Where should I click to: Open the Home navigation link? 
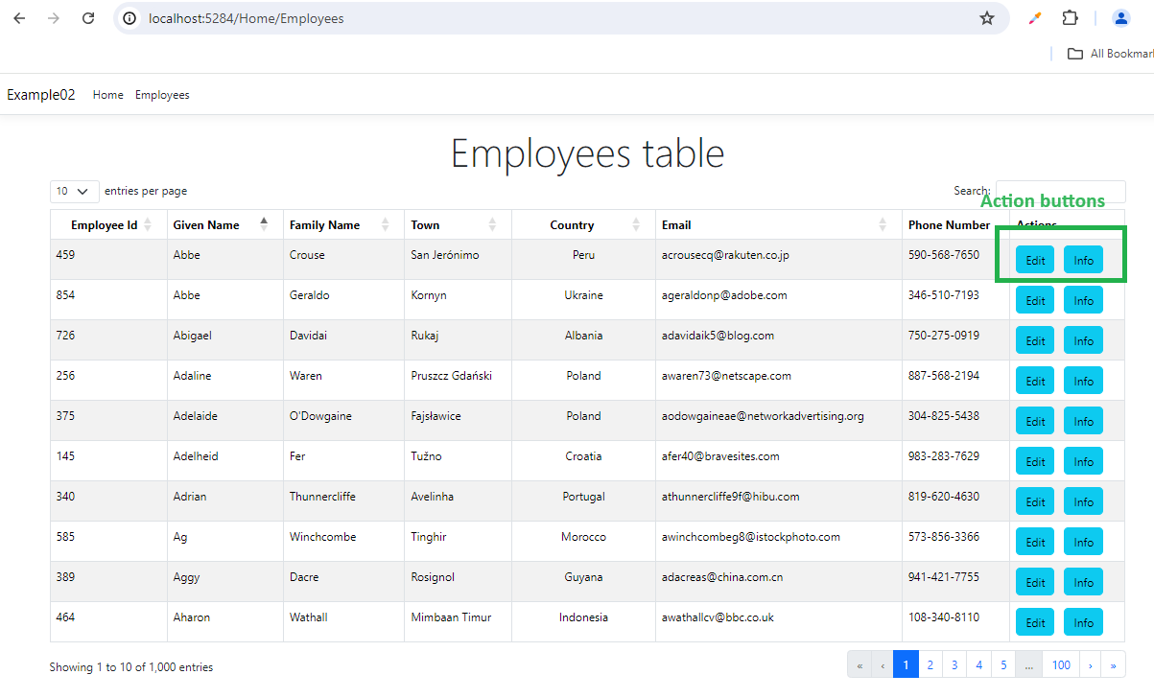click(107, 95)
